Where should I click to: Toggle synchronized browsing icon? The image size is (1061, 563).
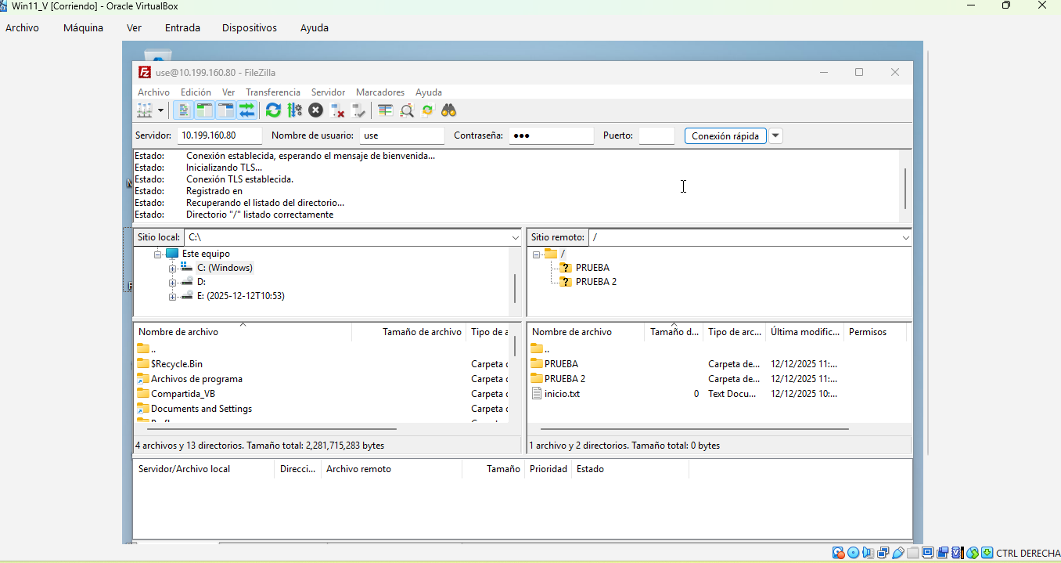point(427,110)
